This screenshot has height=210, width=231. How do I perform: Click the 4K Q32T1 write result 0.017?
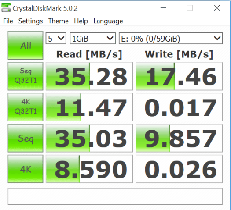point(179,107)
